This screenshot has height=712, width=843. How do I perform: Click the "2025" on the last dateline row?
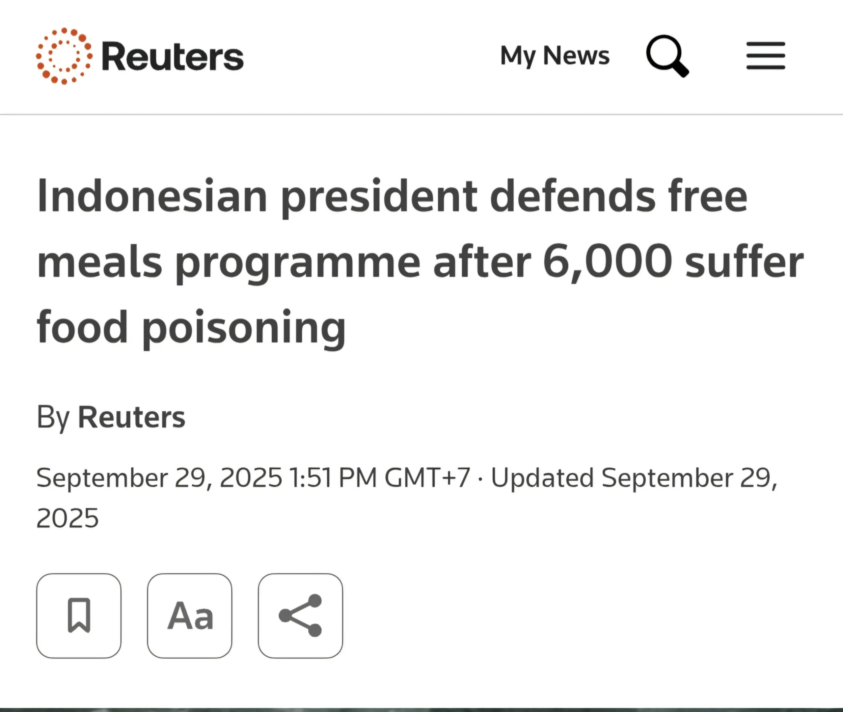click(x=68, y=518)
